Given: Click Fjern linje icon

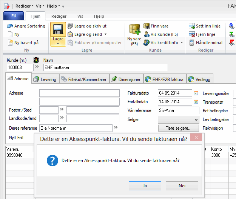Looking at the screenshot, I should click(192, 34).
